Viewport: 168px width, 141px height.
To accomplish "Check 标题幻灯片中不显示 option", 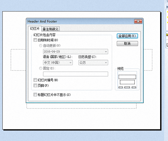I will coord(35,95).
